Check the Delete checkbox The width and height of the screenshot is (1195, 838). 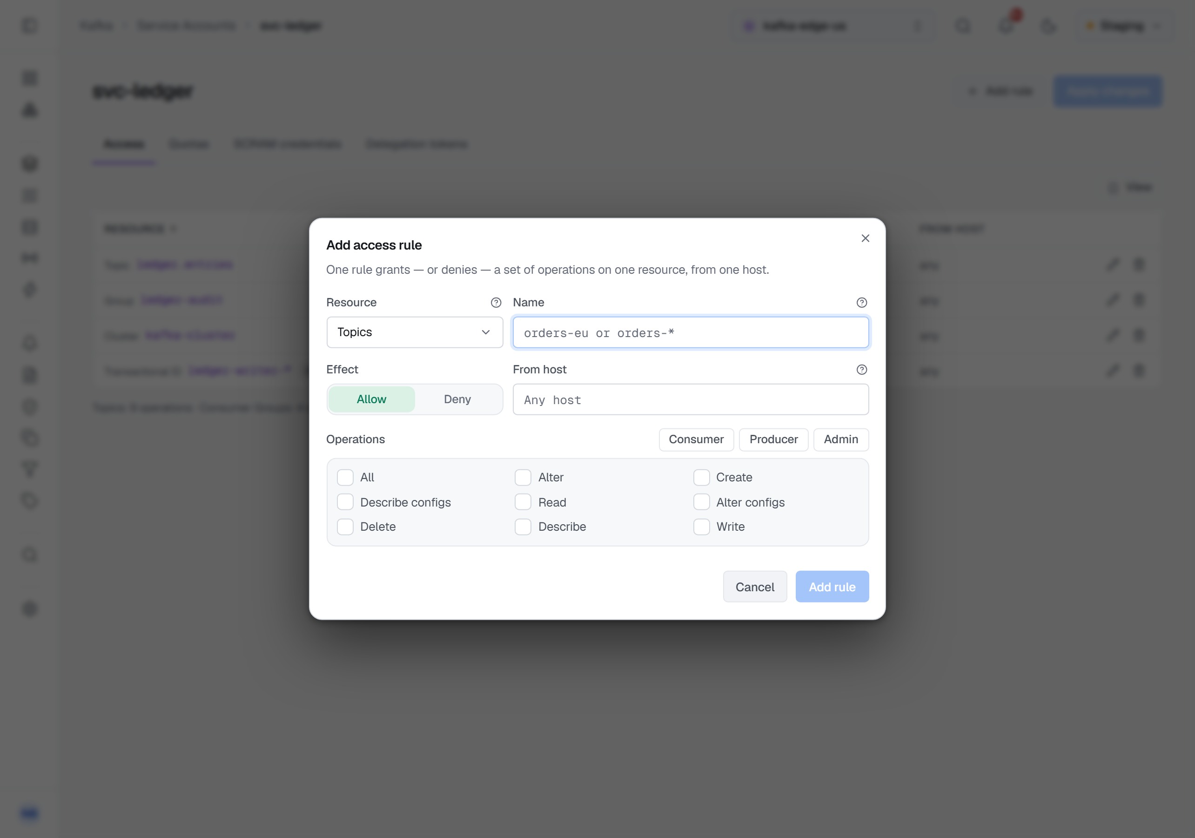pyautogui.click(x=345, y=527)
